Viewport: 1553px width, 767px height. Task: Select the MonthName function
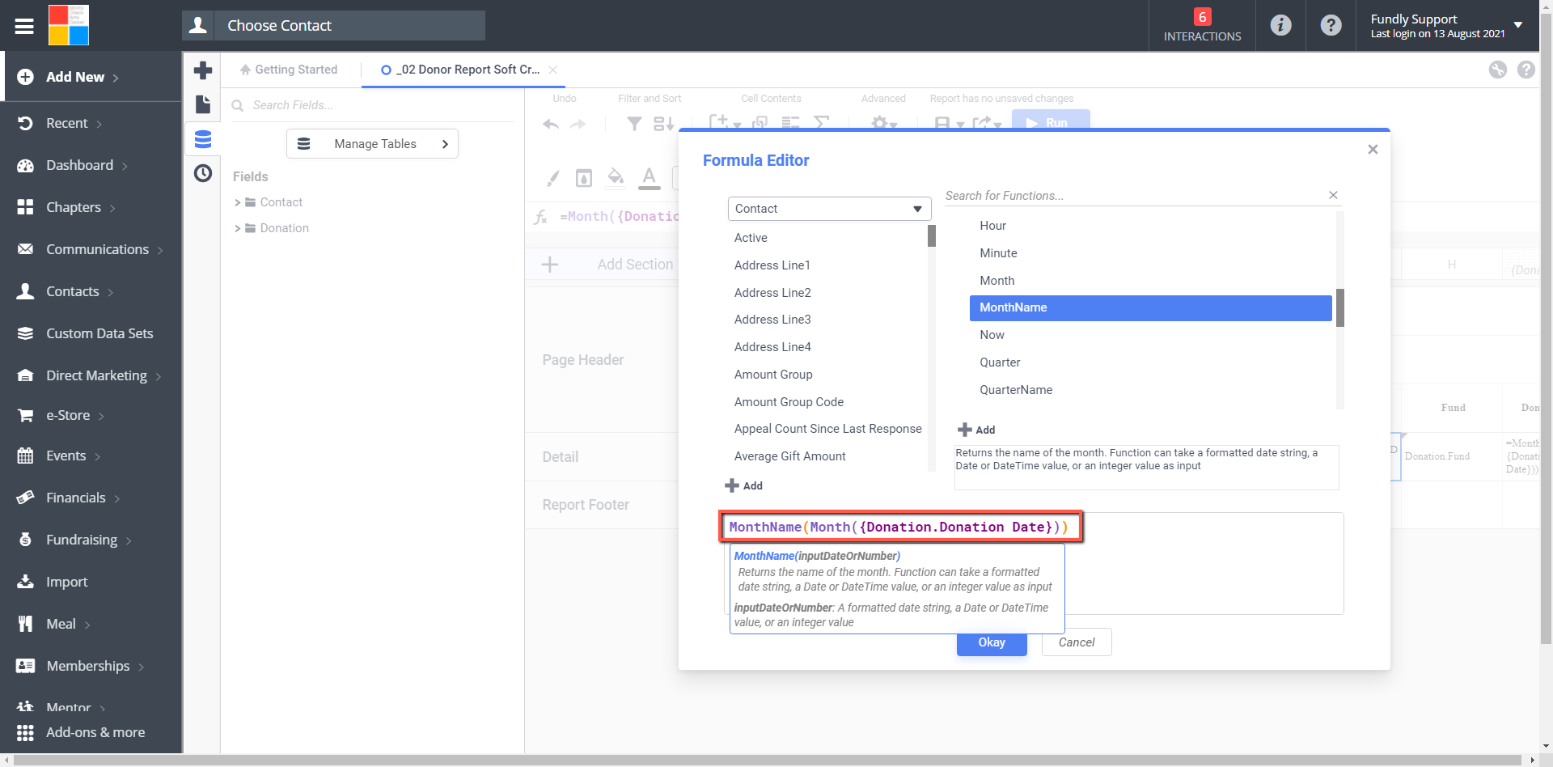[x=1150, y=307]
